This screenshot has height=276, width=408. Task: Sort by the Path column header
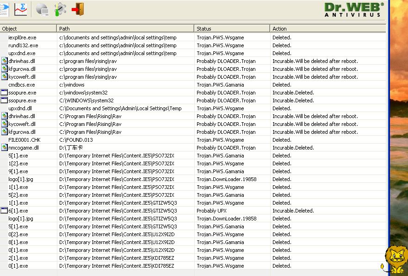(125, 29)
